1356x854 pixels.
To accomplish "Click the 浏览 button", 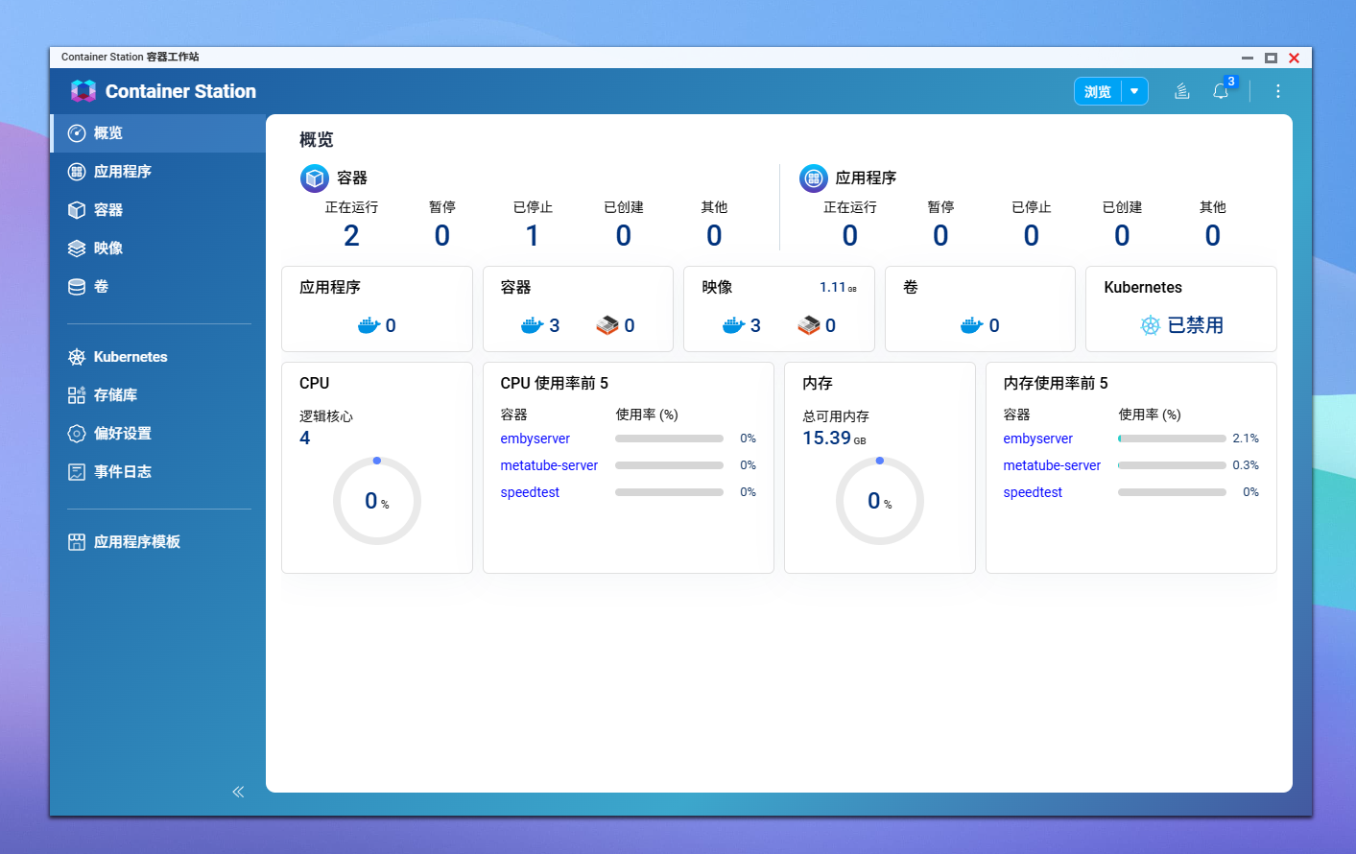I will point(1098,91).
